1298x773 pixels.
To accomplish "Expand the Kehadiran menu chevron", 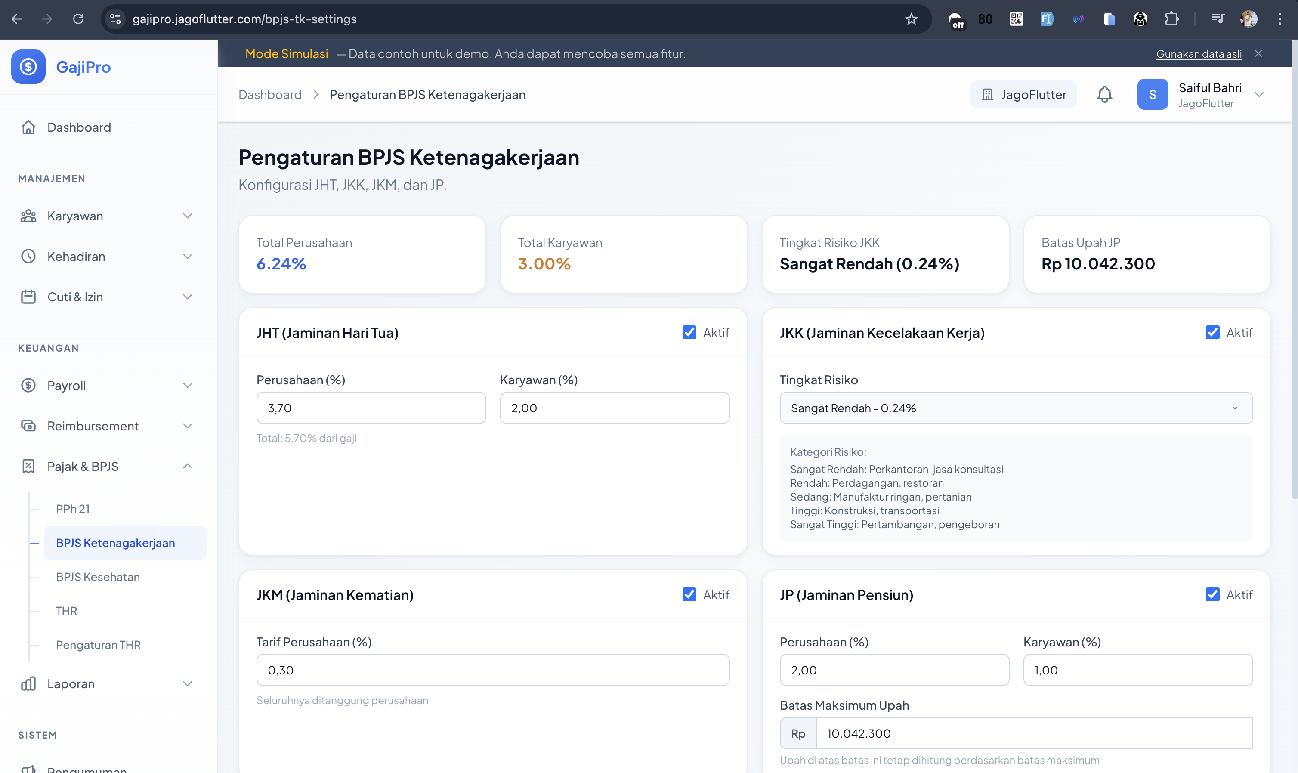I will (188, 256).
